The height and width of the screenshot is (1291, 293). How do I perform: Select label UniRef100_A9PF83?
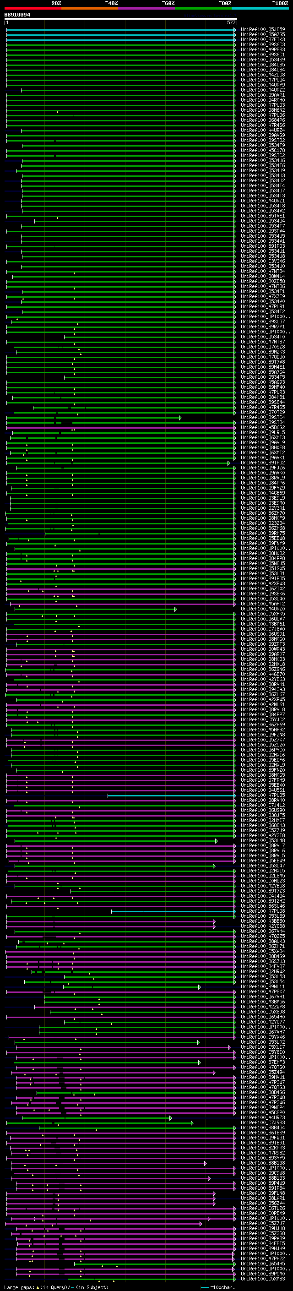(263, 49)
